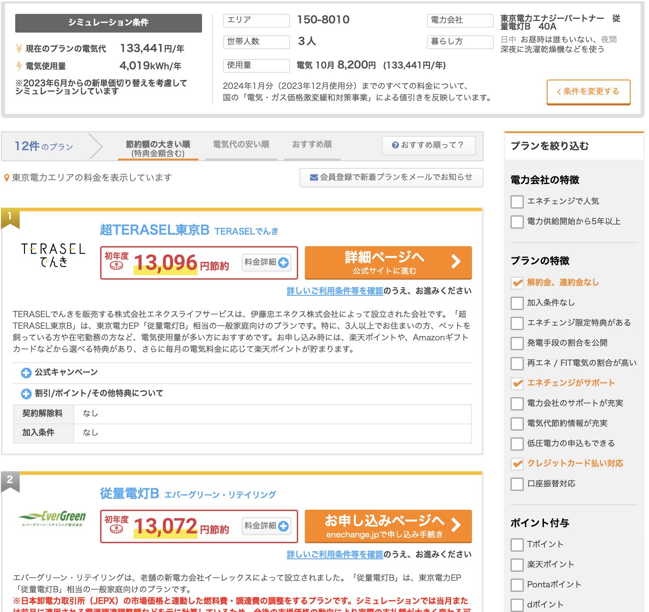
Task: Check the 楽天ポイント checkbox
Action: tap(517, 565)
